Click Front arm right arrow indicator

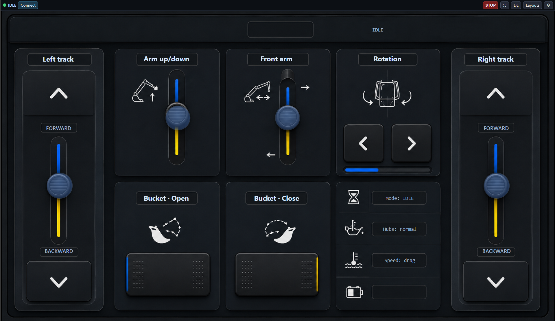tap(305, 87)
